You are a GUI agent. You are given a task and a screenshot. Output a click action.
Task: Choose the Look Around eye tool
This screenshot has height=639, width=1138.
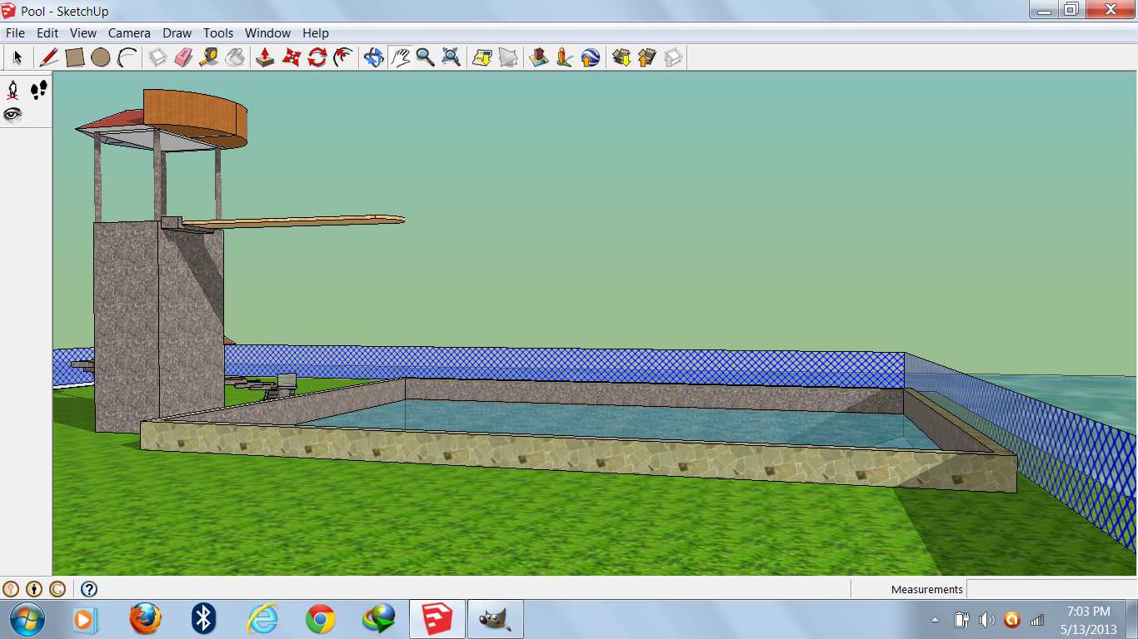pyautogui.click(x=12, y=115)
